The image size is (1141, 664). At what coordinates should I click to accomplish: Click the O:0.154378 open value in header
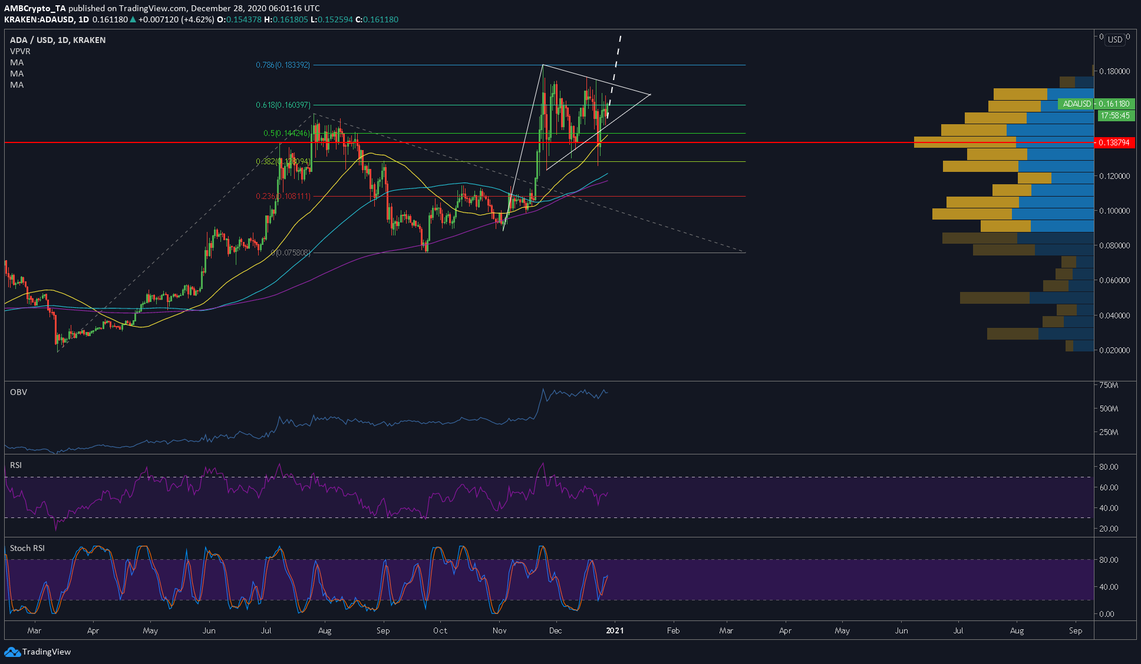pyautogui.click(x=239, y=19)
